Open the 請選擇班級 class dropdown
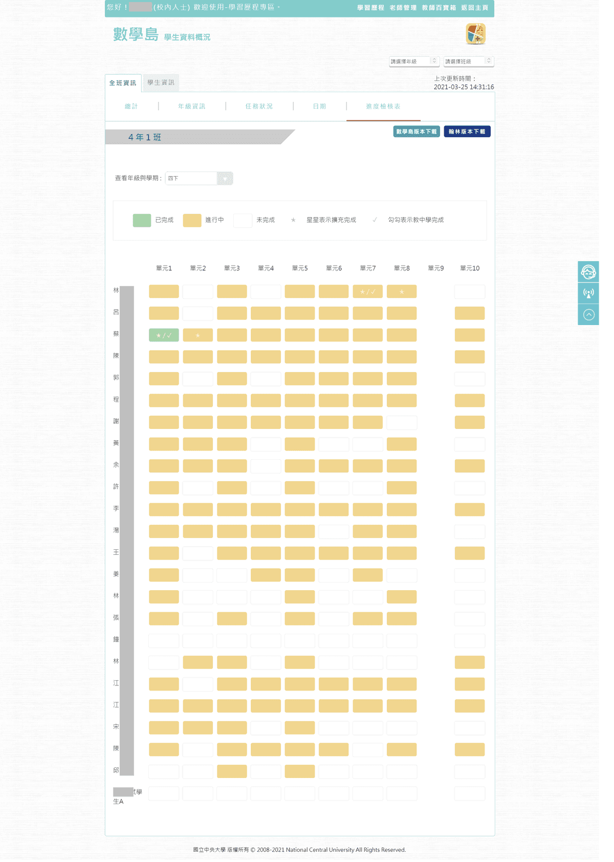This screenshot has width=614, height=862. 469,61
